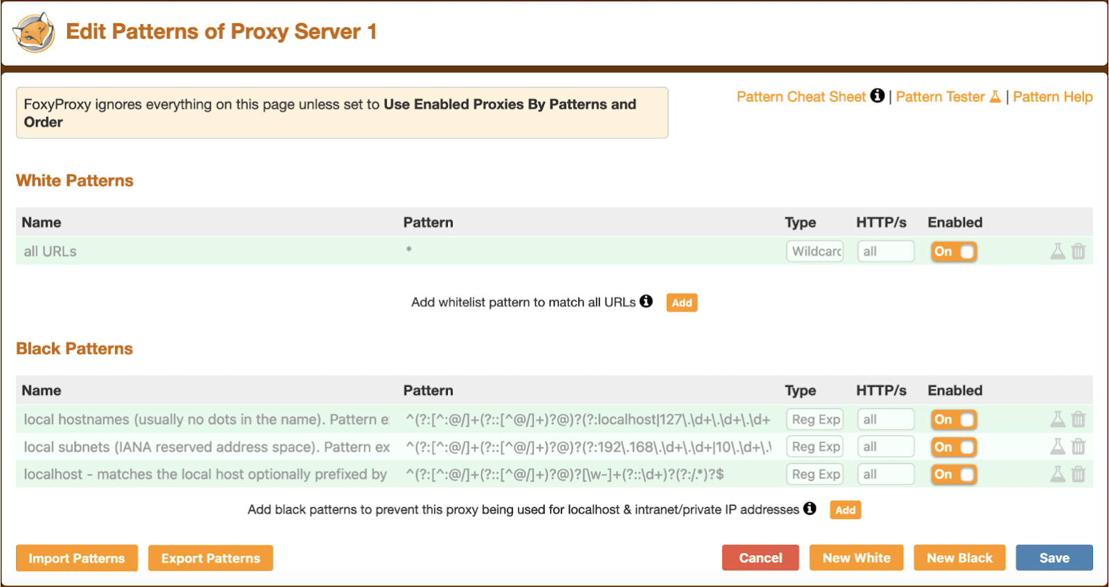Open HTTP/s dropdown for local subnets row
This screenshot has width=1109, height=587.
coord(886,446)
